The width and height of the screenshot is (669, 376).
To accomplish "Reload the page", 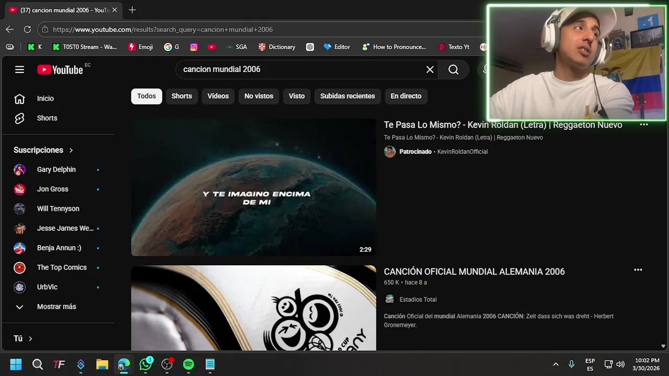I will 27,29.
